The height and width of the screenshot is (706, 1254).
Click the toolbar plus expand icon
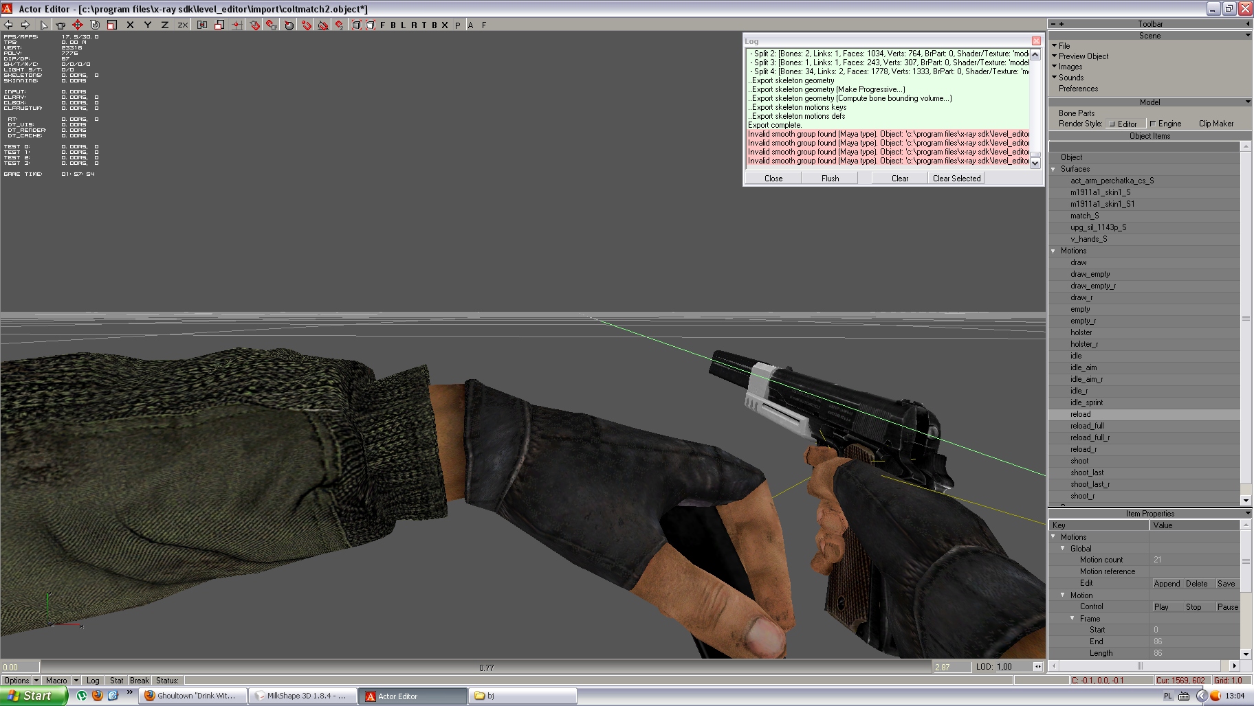tap(1061, 23)
